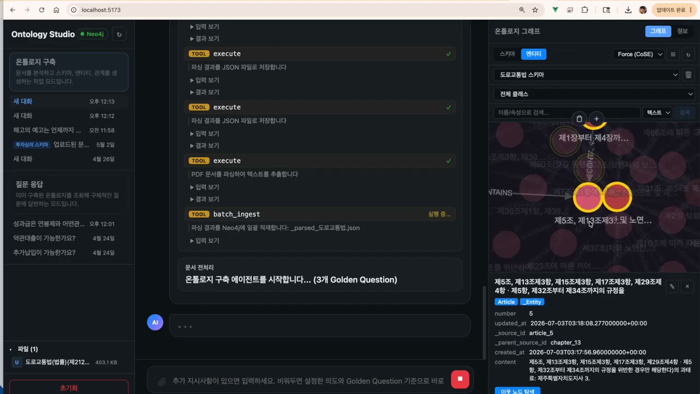Go back in browser history
The width and height of the screenshot is (700, 394).
[13, 10]
